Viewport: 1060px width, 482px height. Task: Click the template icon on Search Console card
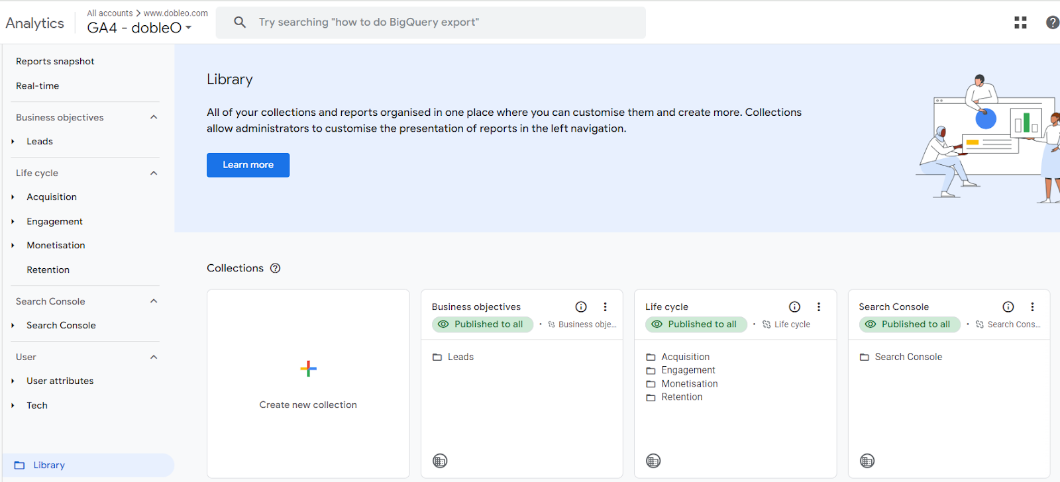[867, 461]
